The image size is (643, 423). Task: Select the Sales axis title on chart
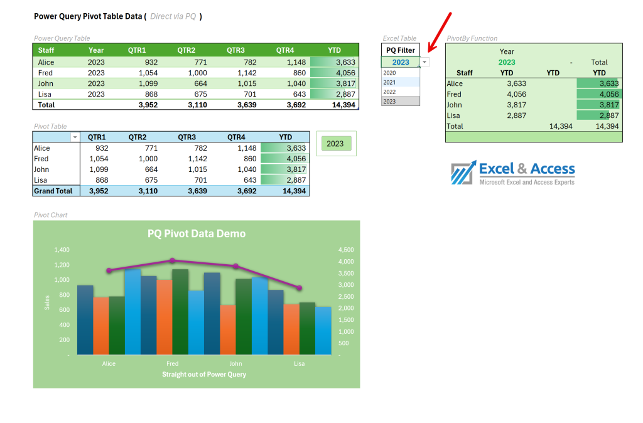[x=47, y=303]
